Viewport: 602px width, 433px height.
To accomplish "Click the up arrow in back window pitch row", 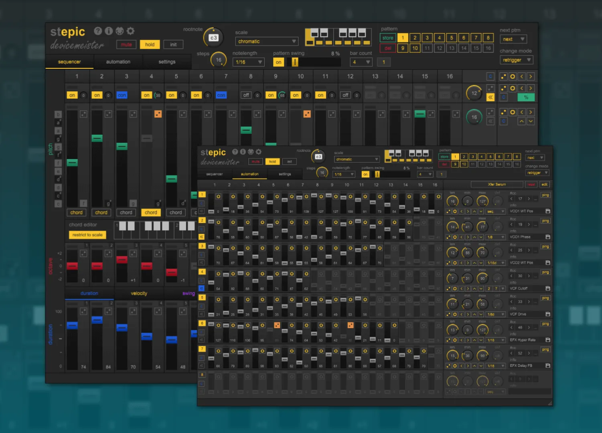I will 522,121.
